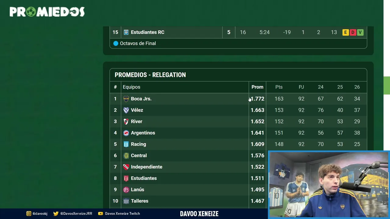The width and height of the screenshot is (390, 219).
Task: Click the @DavooXeneizeJRR Twitter handle
Action: pos(76,214)
